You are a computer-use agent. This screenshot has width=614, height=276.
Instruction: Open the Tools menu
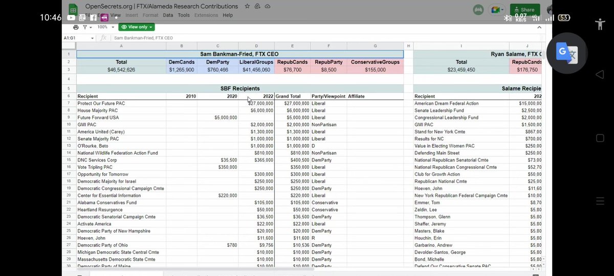(x=184, y=15)
